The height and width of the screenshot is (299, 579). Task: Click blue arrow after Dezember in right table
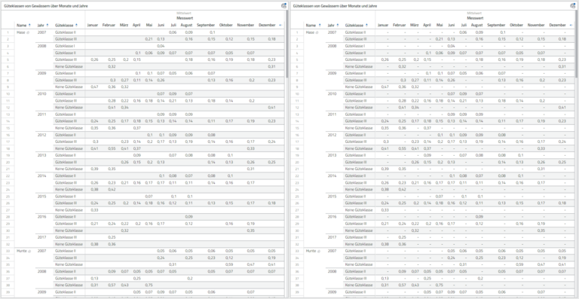(x=571, y=26)
